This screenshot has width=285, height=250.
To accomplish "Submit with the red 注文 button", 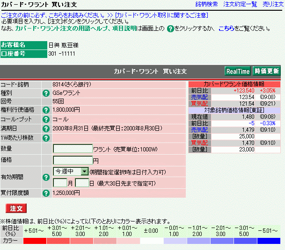I will pyautogui.click(x=16, y=208).
